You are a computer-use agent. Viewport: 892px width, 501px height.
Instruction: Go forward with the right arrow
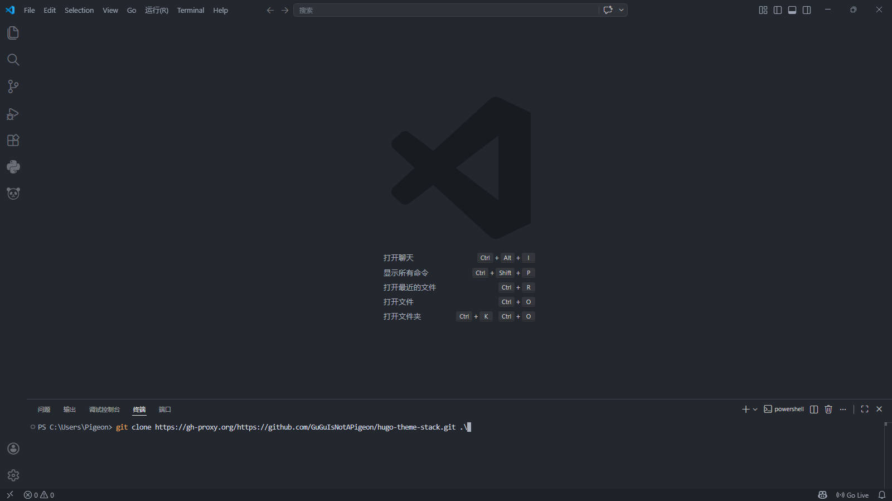(285, 10)
